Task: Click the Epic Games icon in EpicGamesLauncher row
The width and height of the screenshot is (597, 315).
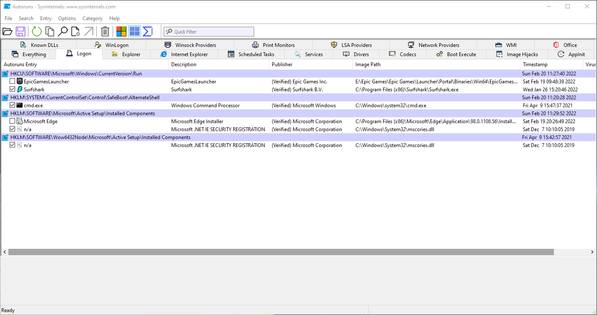Action: pos(20,82)
